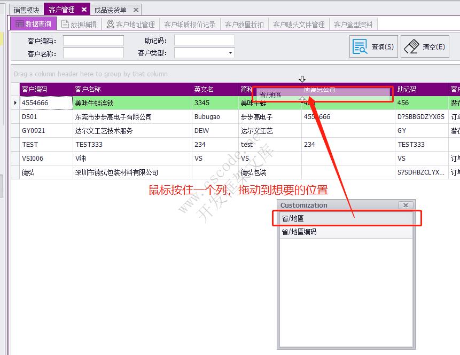Click the 清空(E) eraser icon

point(412,46)
